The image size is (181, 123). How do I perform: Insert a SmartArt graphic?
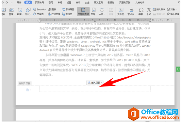click(40, 9)
